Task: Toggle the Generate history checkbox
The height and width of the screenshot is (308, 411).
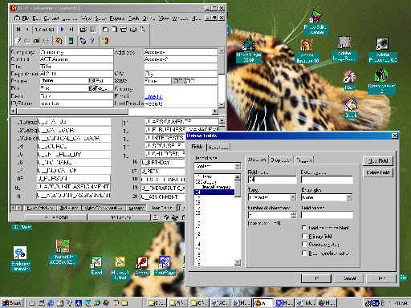Action: 304,245
